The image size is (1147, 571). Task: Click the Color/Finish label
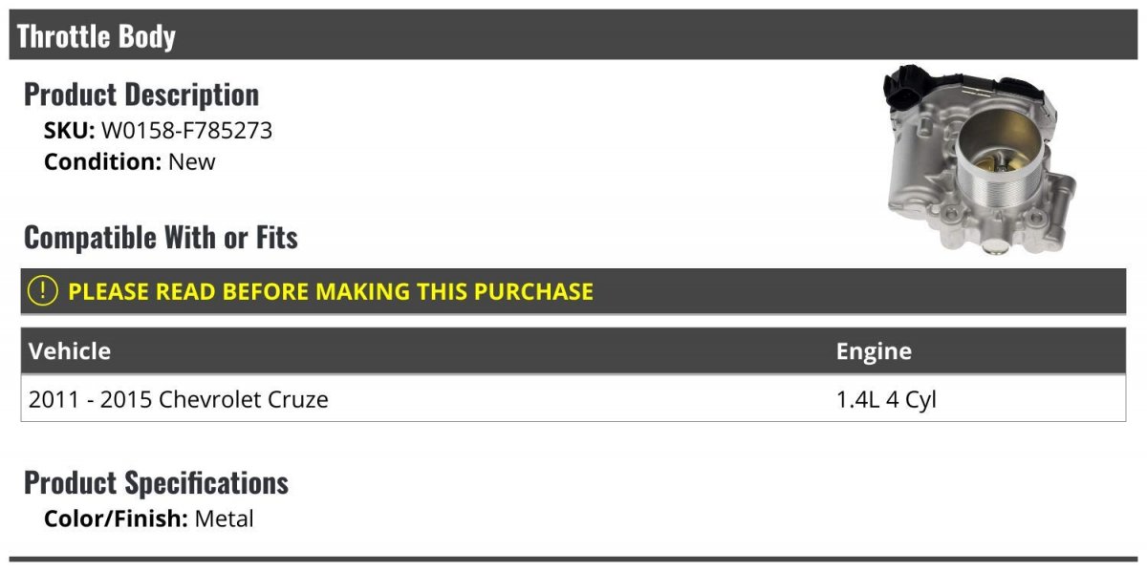tap(117, 519)
